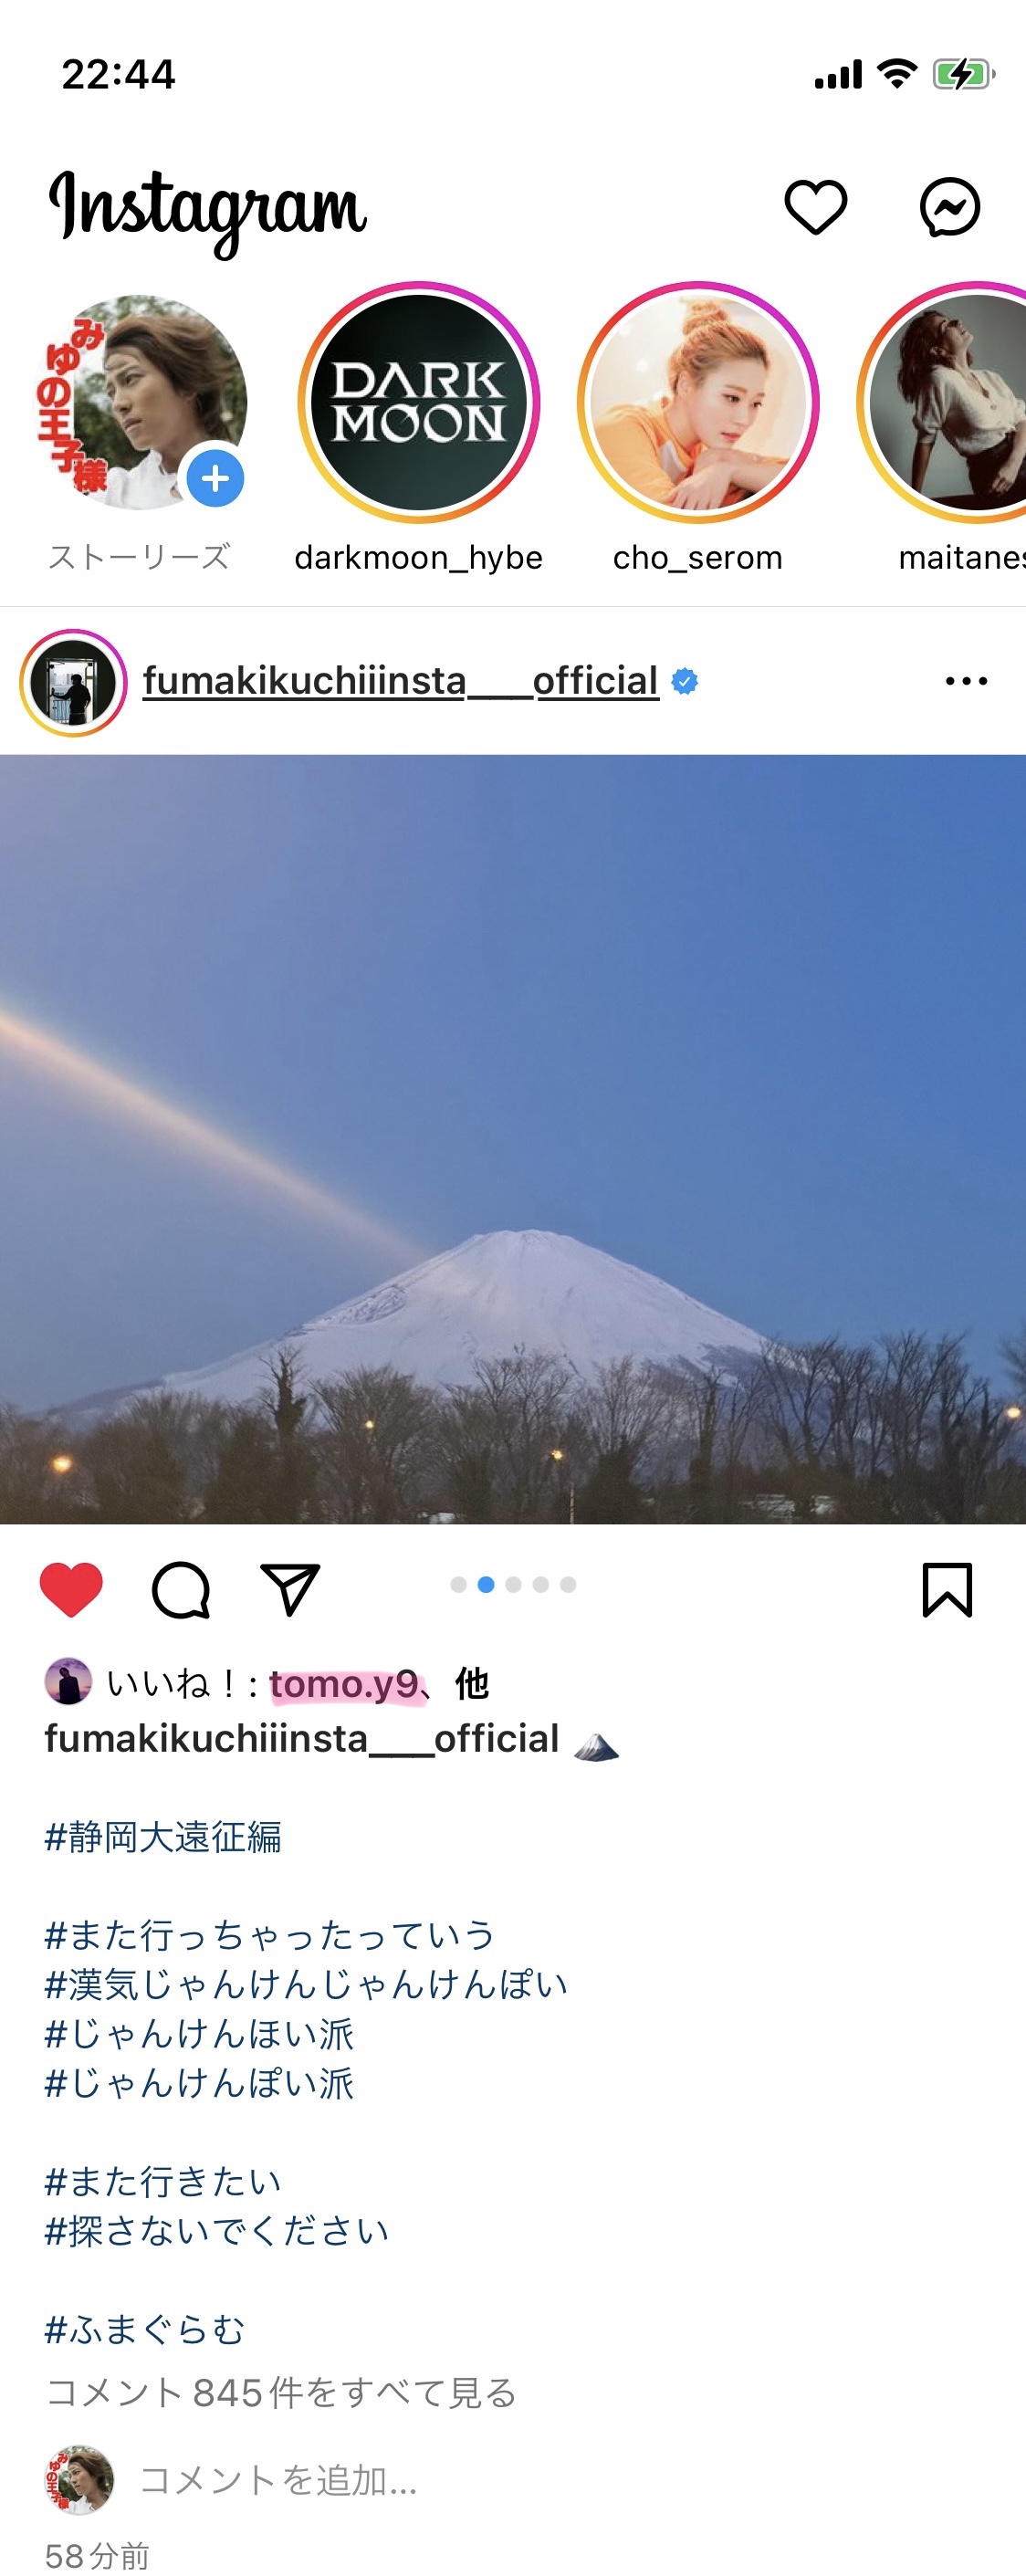Open hashtag #ふまぐらむ
This screenshot has height=2576, width=1026.
click(x=145, y=2329)
